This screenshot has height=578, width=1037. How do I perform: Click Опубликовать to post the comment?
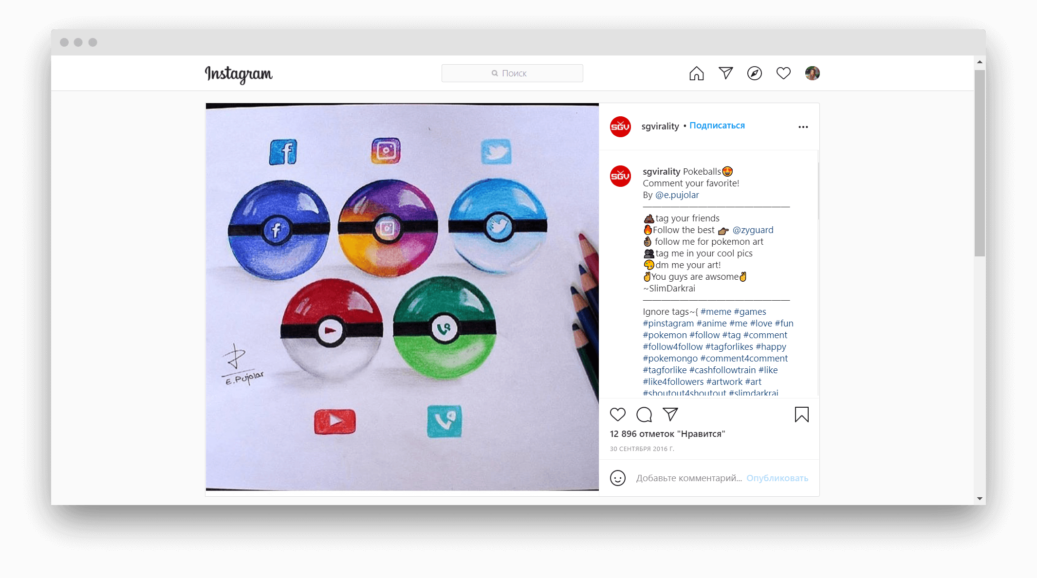(777, 478)
